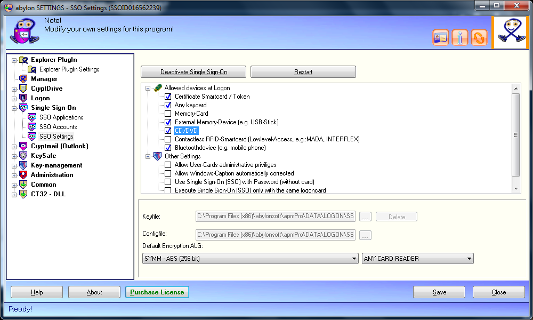Expand the Logon node
This screenshot has height=320, width=533.
[x=14, y=99]
